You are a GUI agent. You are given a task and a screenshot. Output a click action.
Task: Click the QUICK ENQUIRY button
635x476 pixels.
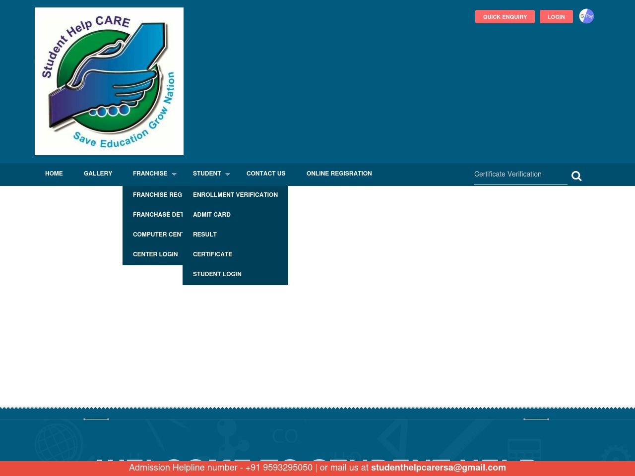505,17
